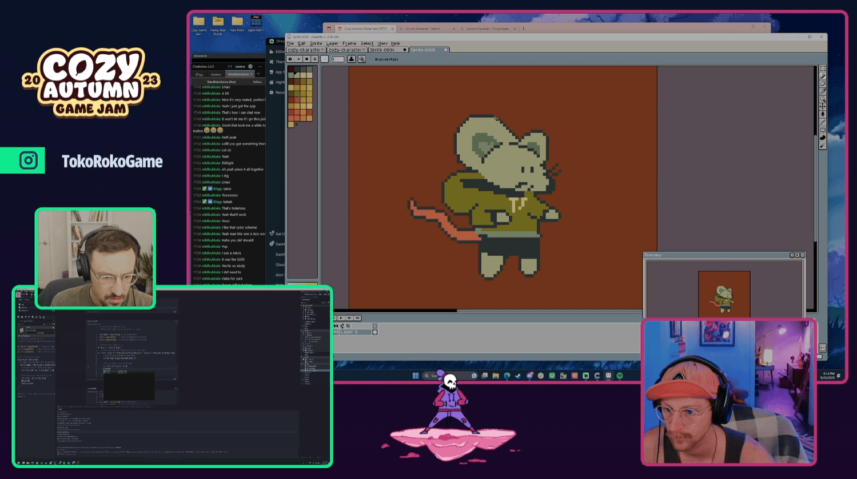Select the Rectangular Marquee tool in Aseprite

tap(823, 69)
